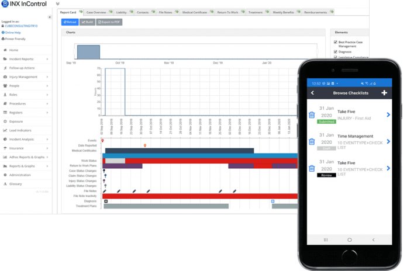Expand the People submenu arrow

pos(47,86)
